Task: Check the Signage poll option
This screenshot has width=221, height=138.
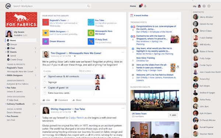Action: tap(45, 82)
